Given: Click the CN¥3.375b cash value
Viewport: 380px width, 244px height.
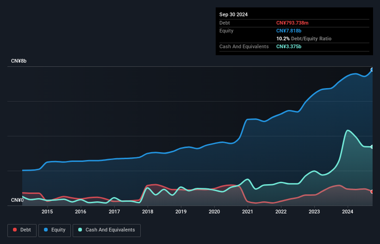Looking at the screenshot, I should pos(289,46).
